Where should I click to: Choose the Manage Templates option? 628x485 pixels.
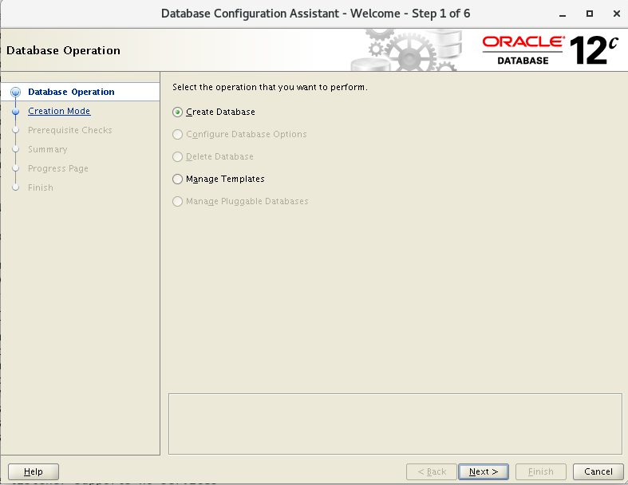[x=178, y=179]
